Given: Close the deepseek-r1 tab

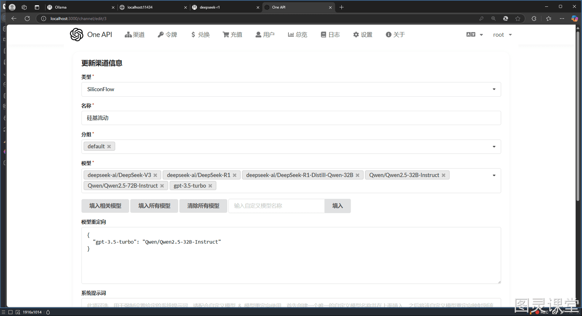Looking at the screenshot, I should click(258, 7).
